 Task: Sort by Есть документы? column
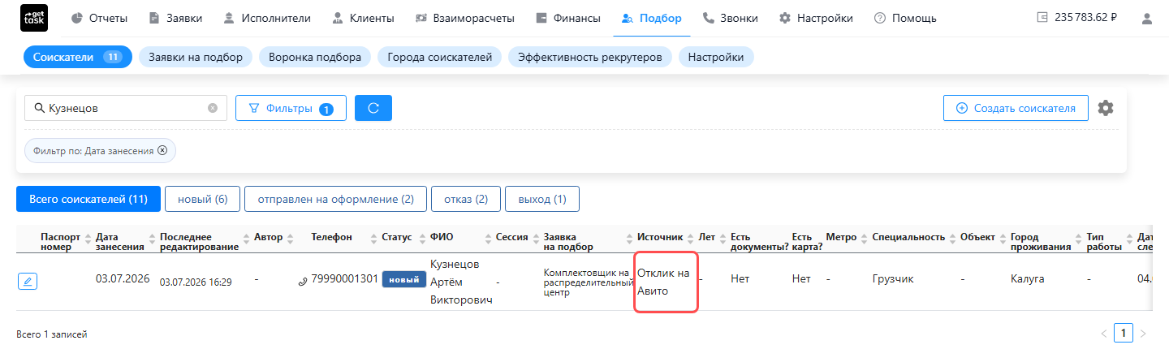(x=759, y=242)
